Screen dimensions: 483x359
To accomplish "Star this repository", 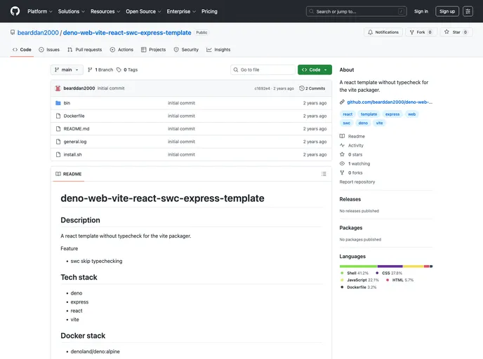I will [456, 32].
